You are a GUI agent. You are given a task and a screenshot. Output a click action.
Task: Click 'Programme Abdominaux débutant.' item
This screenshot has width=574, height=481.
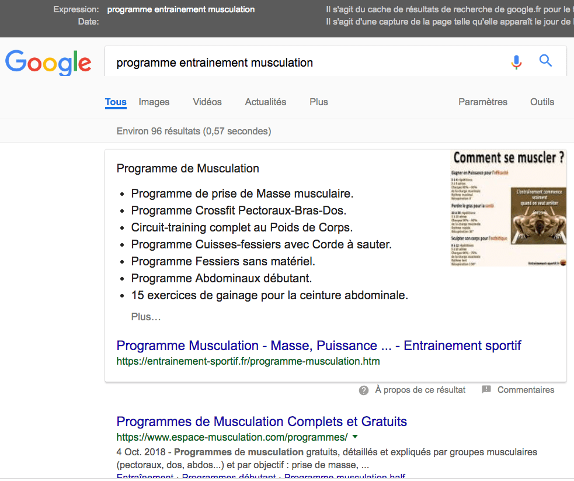tap(221, 278)
